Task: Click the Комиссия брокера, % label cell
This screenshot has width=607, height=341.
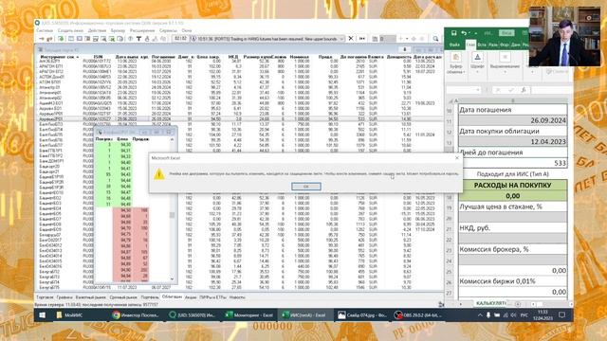Action: coord(513,249)
